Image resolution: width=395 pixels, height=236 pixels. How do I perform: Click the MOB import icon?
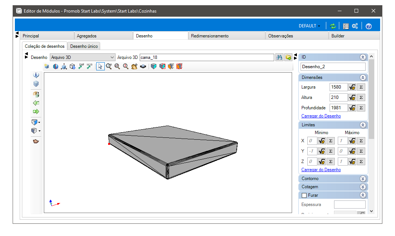click(x=90, y=66)
